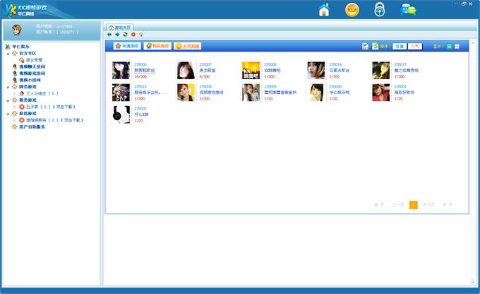Click room name link for room 235001

coord(404,93)
